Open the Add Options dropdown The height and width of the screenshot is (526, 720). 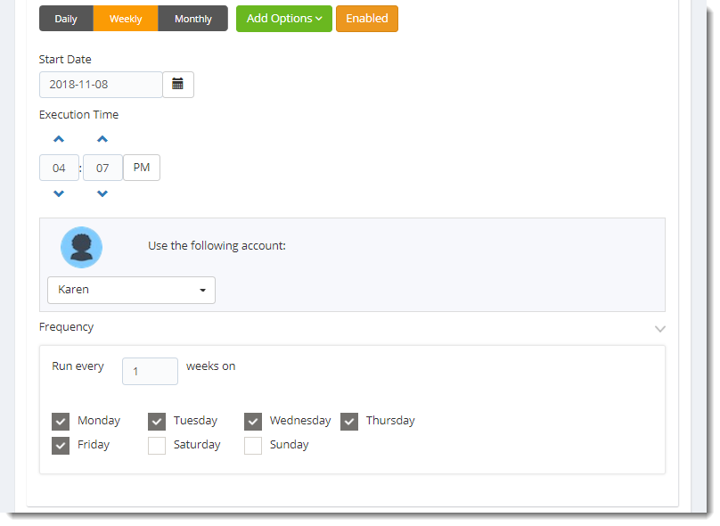[x=283, y=19]
